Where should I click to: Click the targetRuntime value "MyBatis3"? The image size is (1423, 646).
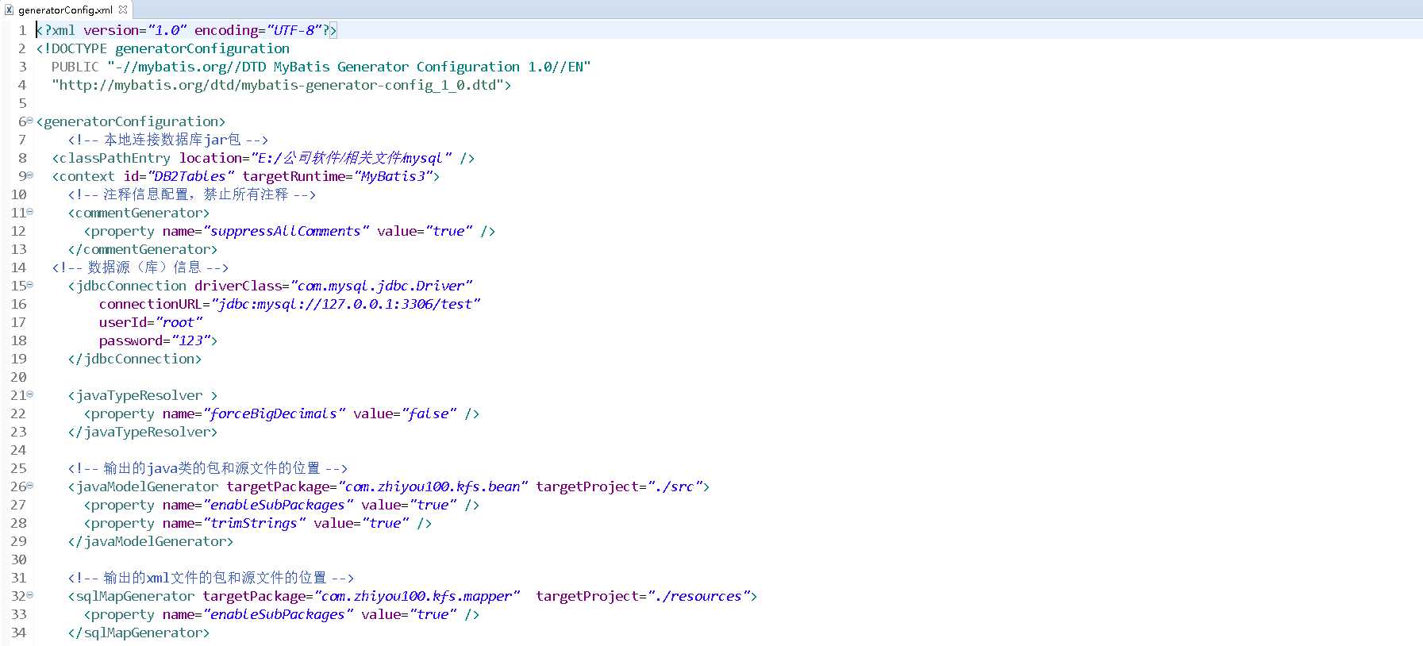[393, 176]
